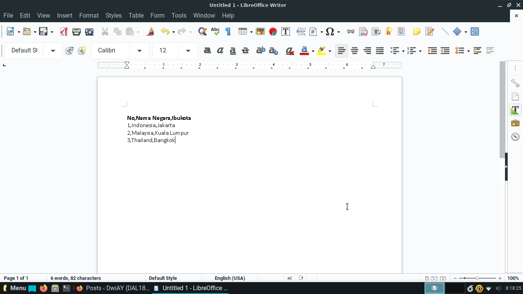Open Find and Replace
The height and width of the screenshot is (294, 523).
203,31
